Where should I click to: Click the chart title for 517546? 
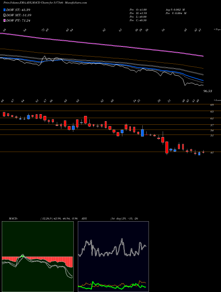[x=45, y=3]
